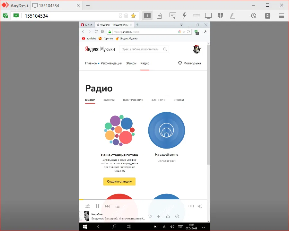The width and height of the screenshot is (289, 231).
Task: Open AnyDesk chat icon
Action: pos(172,16)
